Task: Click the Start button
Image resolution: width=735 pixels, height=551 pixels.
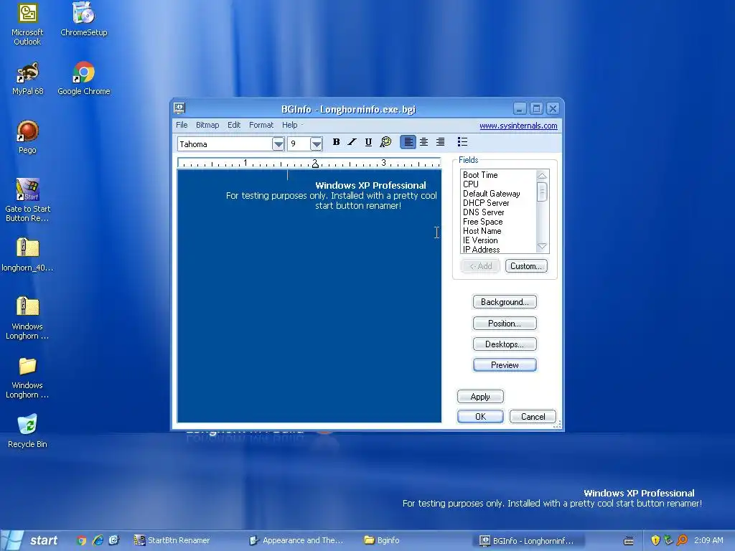Action: (32, 540)
